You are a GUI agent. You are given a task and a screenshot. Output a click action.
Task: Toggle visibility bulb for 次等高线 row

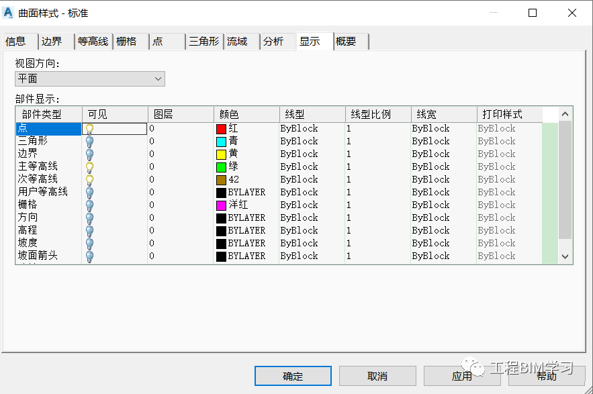click(89, 180)
